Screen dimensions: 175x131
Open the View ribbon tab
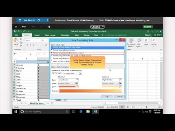click(x=96, y=35)
